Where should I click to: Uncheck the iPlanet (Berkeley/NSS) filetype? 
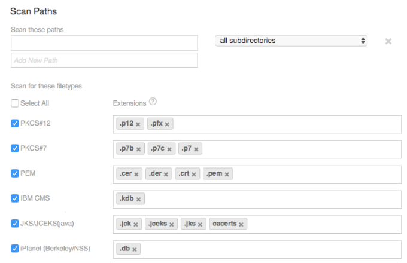[15, 248]
